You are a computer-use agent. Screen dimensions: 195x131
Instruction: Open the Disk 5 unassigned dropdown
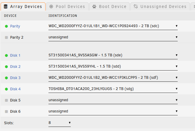click(113, 100)
